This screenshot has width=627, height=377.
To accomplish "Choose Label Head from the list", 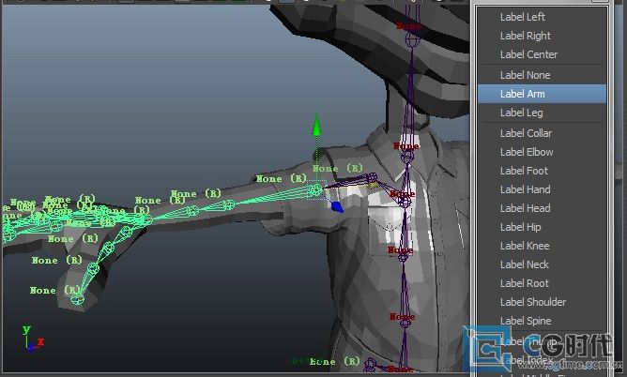I will (x=542, y=208).
